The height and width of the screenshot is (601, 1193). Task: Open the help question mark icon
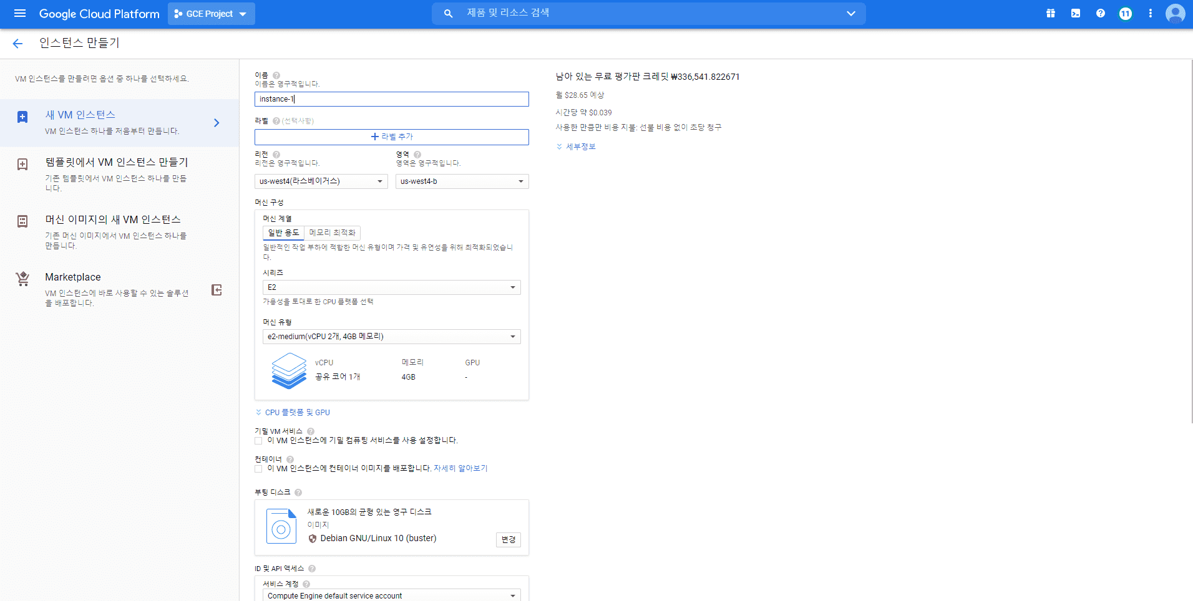click(x=1101, y=13)
